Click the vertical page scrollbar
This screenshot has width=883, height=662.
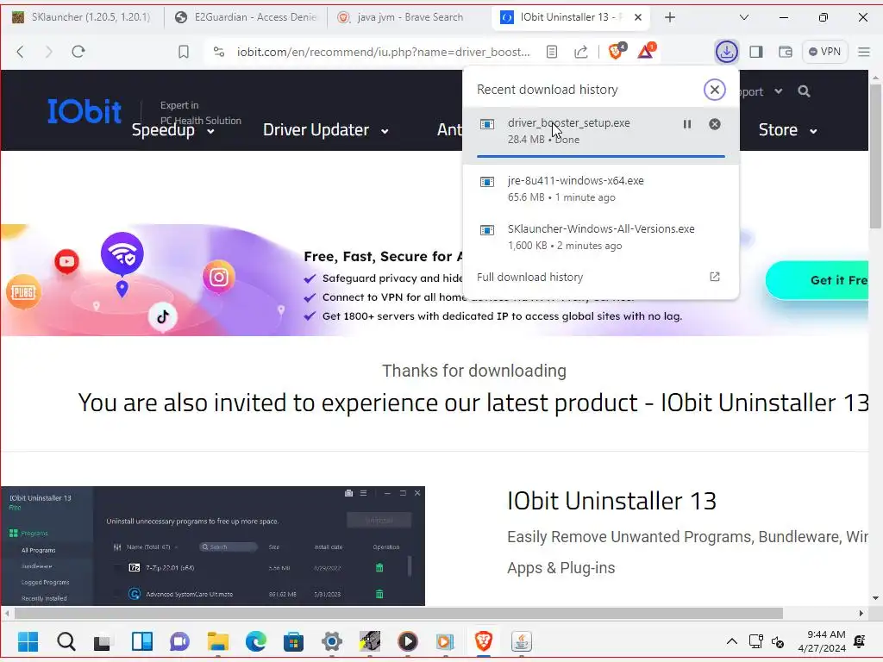coord(875,157)
